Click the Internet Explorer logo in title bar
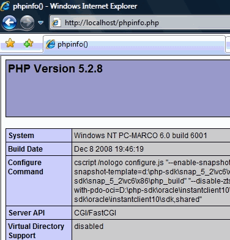Viewport: 230px width, 240px height. coord(5,6)
